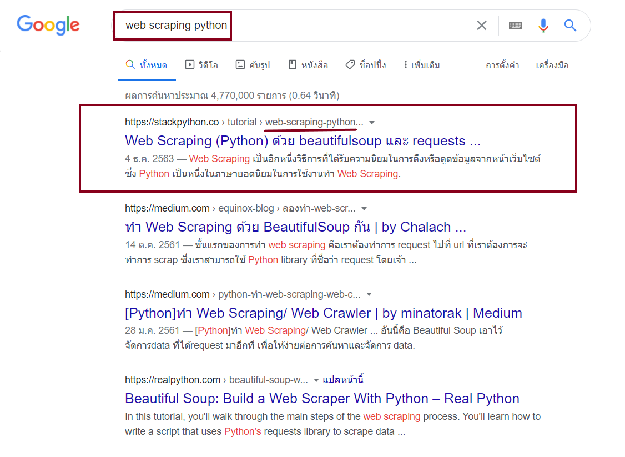
Task: Select the ช็อปปิ้ง shopping tab
Action: [x=366, y=65]
